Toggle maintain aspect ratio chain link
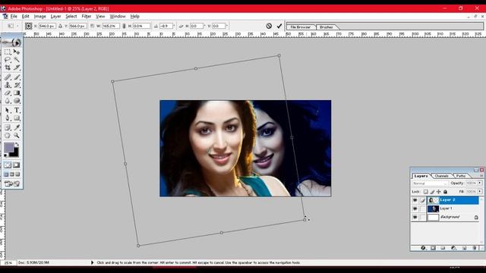 [124, 26]
